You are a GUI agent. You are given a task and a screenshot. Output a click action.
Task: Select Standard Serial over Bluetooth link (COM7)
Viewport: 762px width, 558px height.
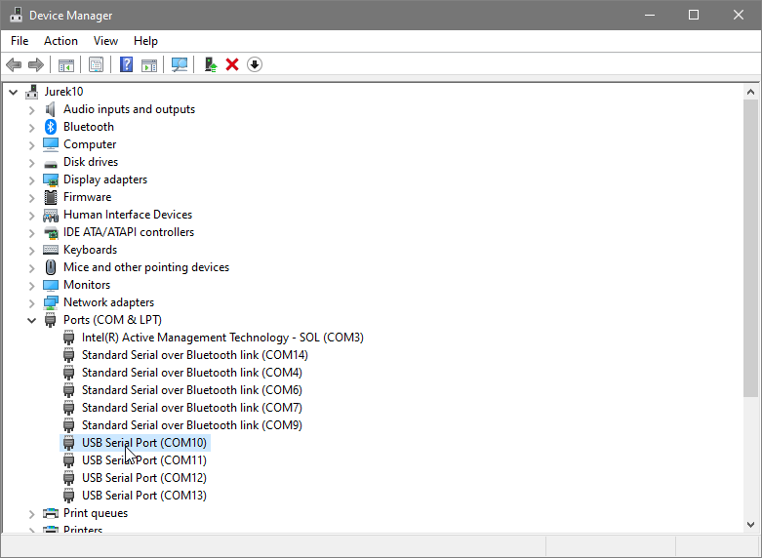[x=192, y=408]
